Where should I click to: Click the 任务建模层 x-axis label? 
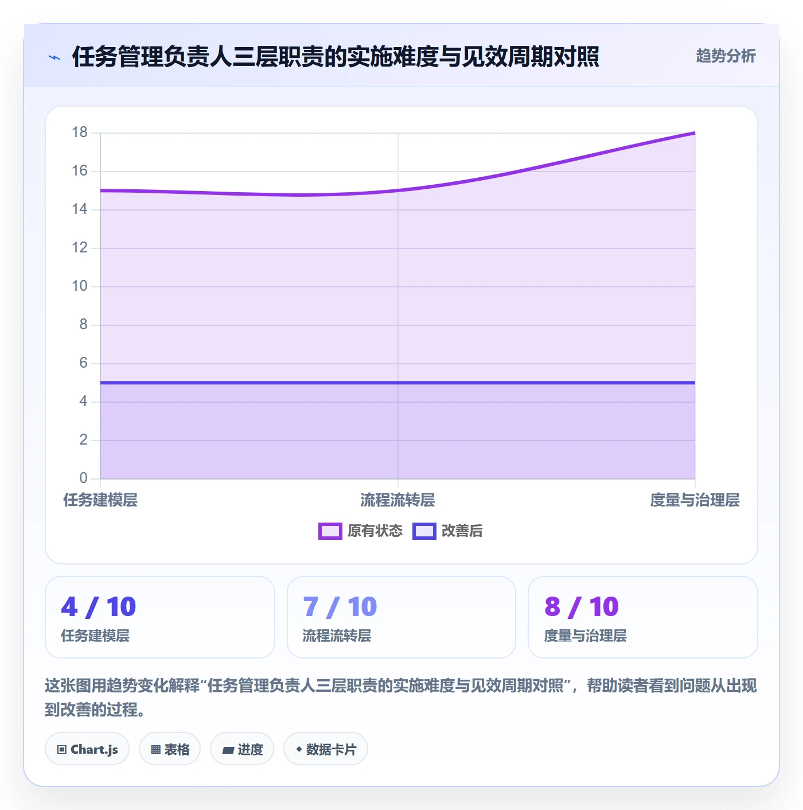[100, 500]
